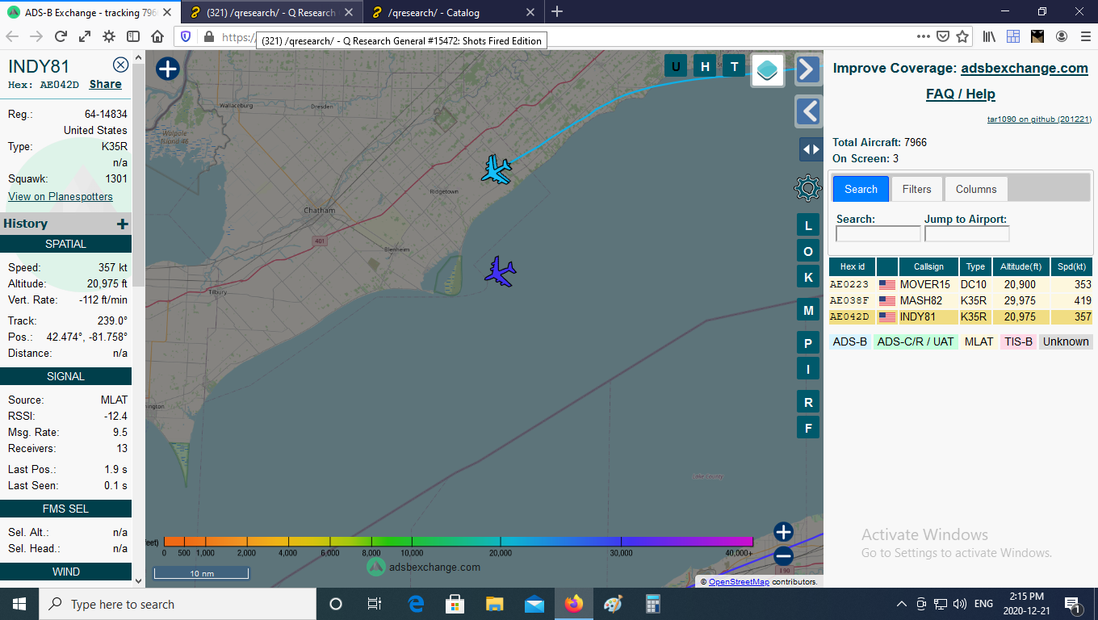Click the right chevron sidebar arrow
Image resolution: width=1098 pixels, height=620 pixels.
coord(808,69)
